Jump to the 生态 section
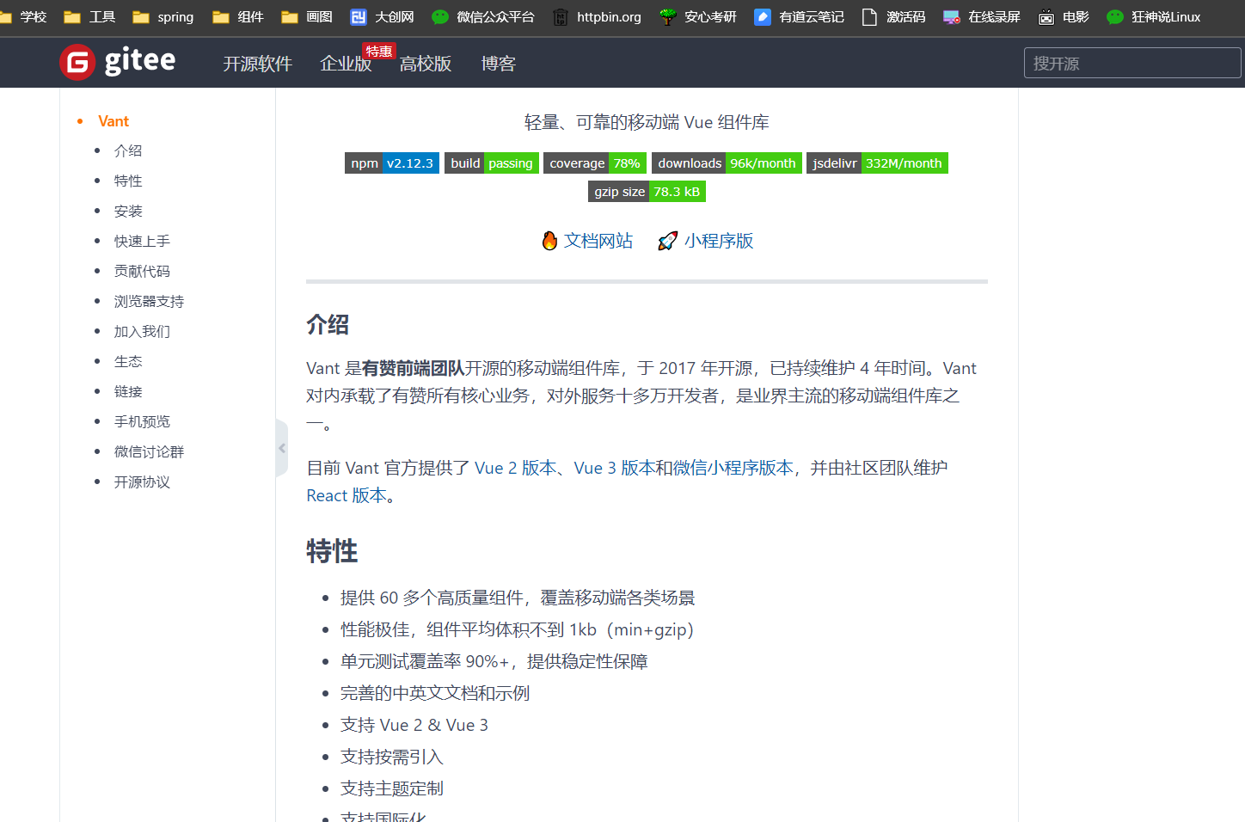Screen dimensions: 1245x822 [x=128, y=361]
